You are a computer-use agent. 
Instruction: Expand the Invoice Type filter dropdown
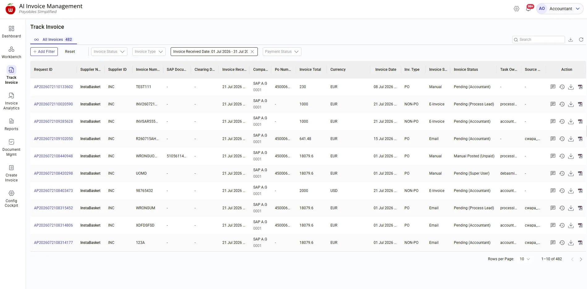(x=149, y=52)
